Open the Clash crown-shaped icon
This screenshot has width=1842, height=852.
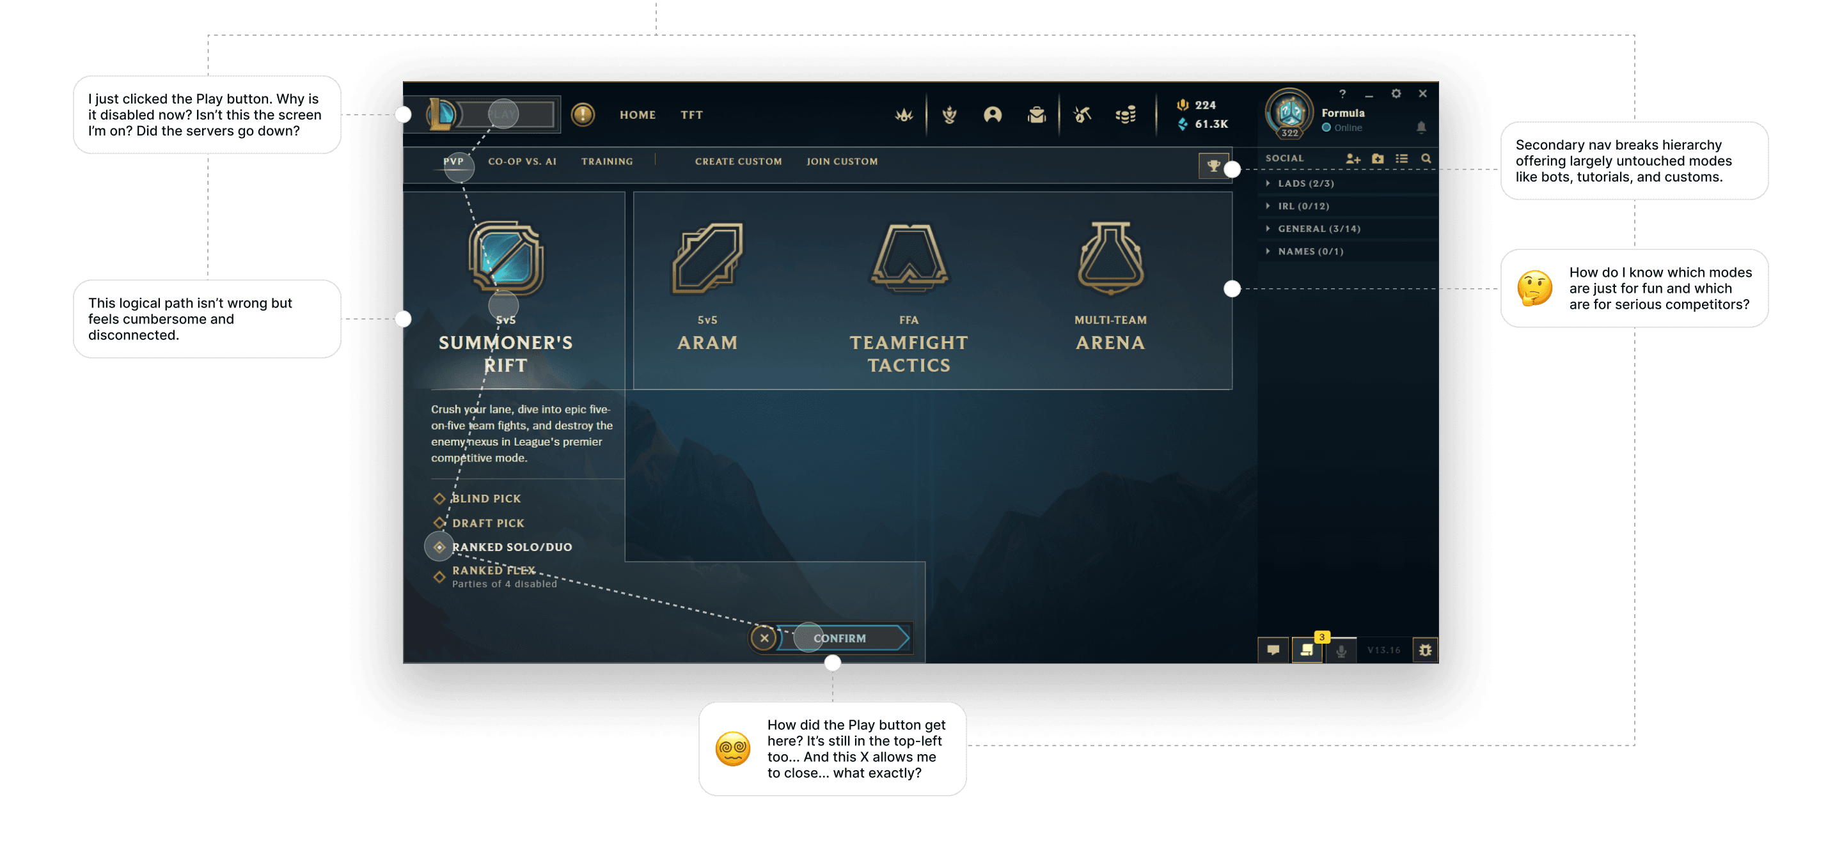click(x=904, y=114)
